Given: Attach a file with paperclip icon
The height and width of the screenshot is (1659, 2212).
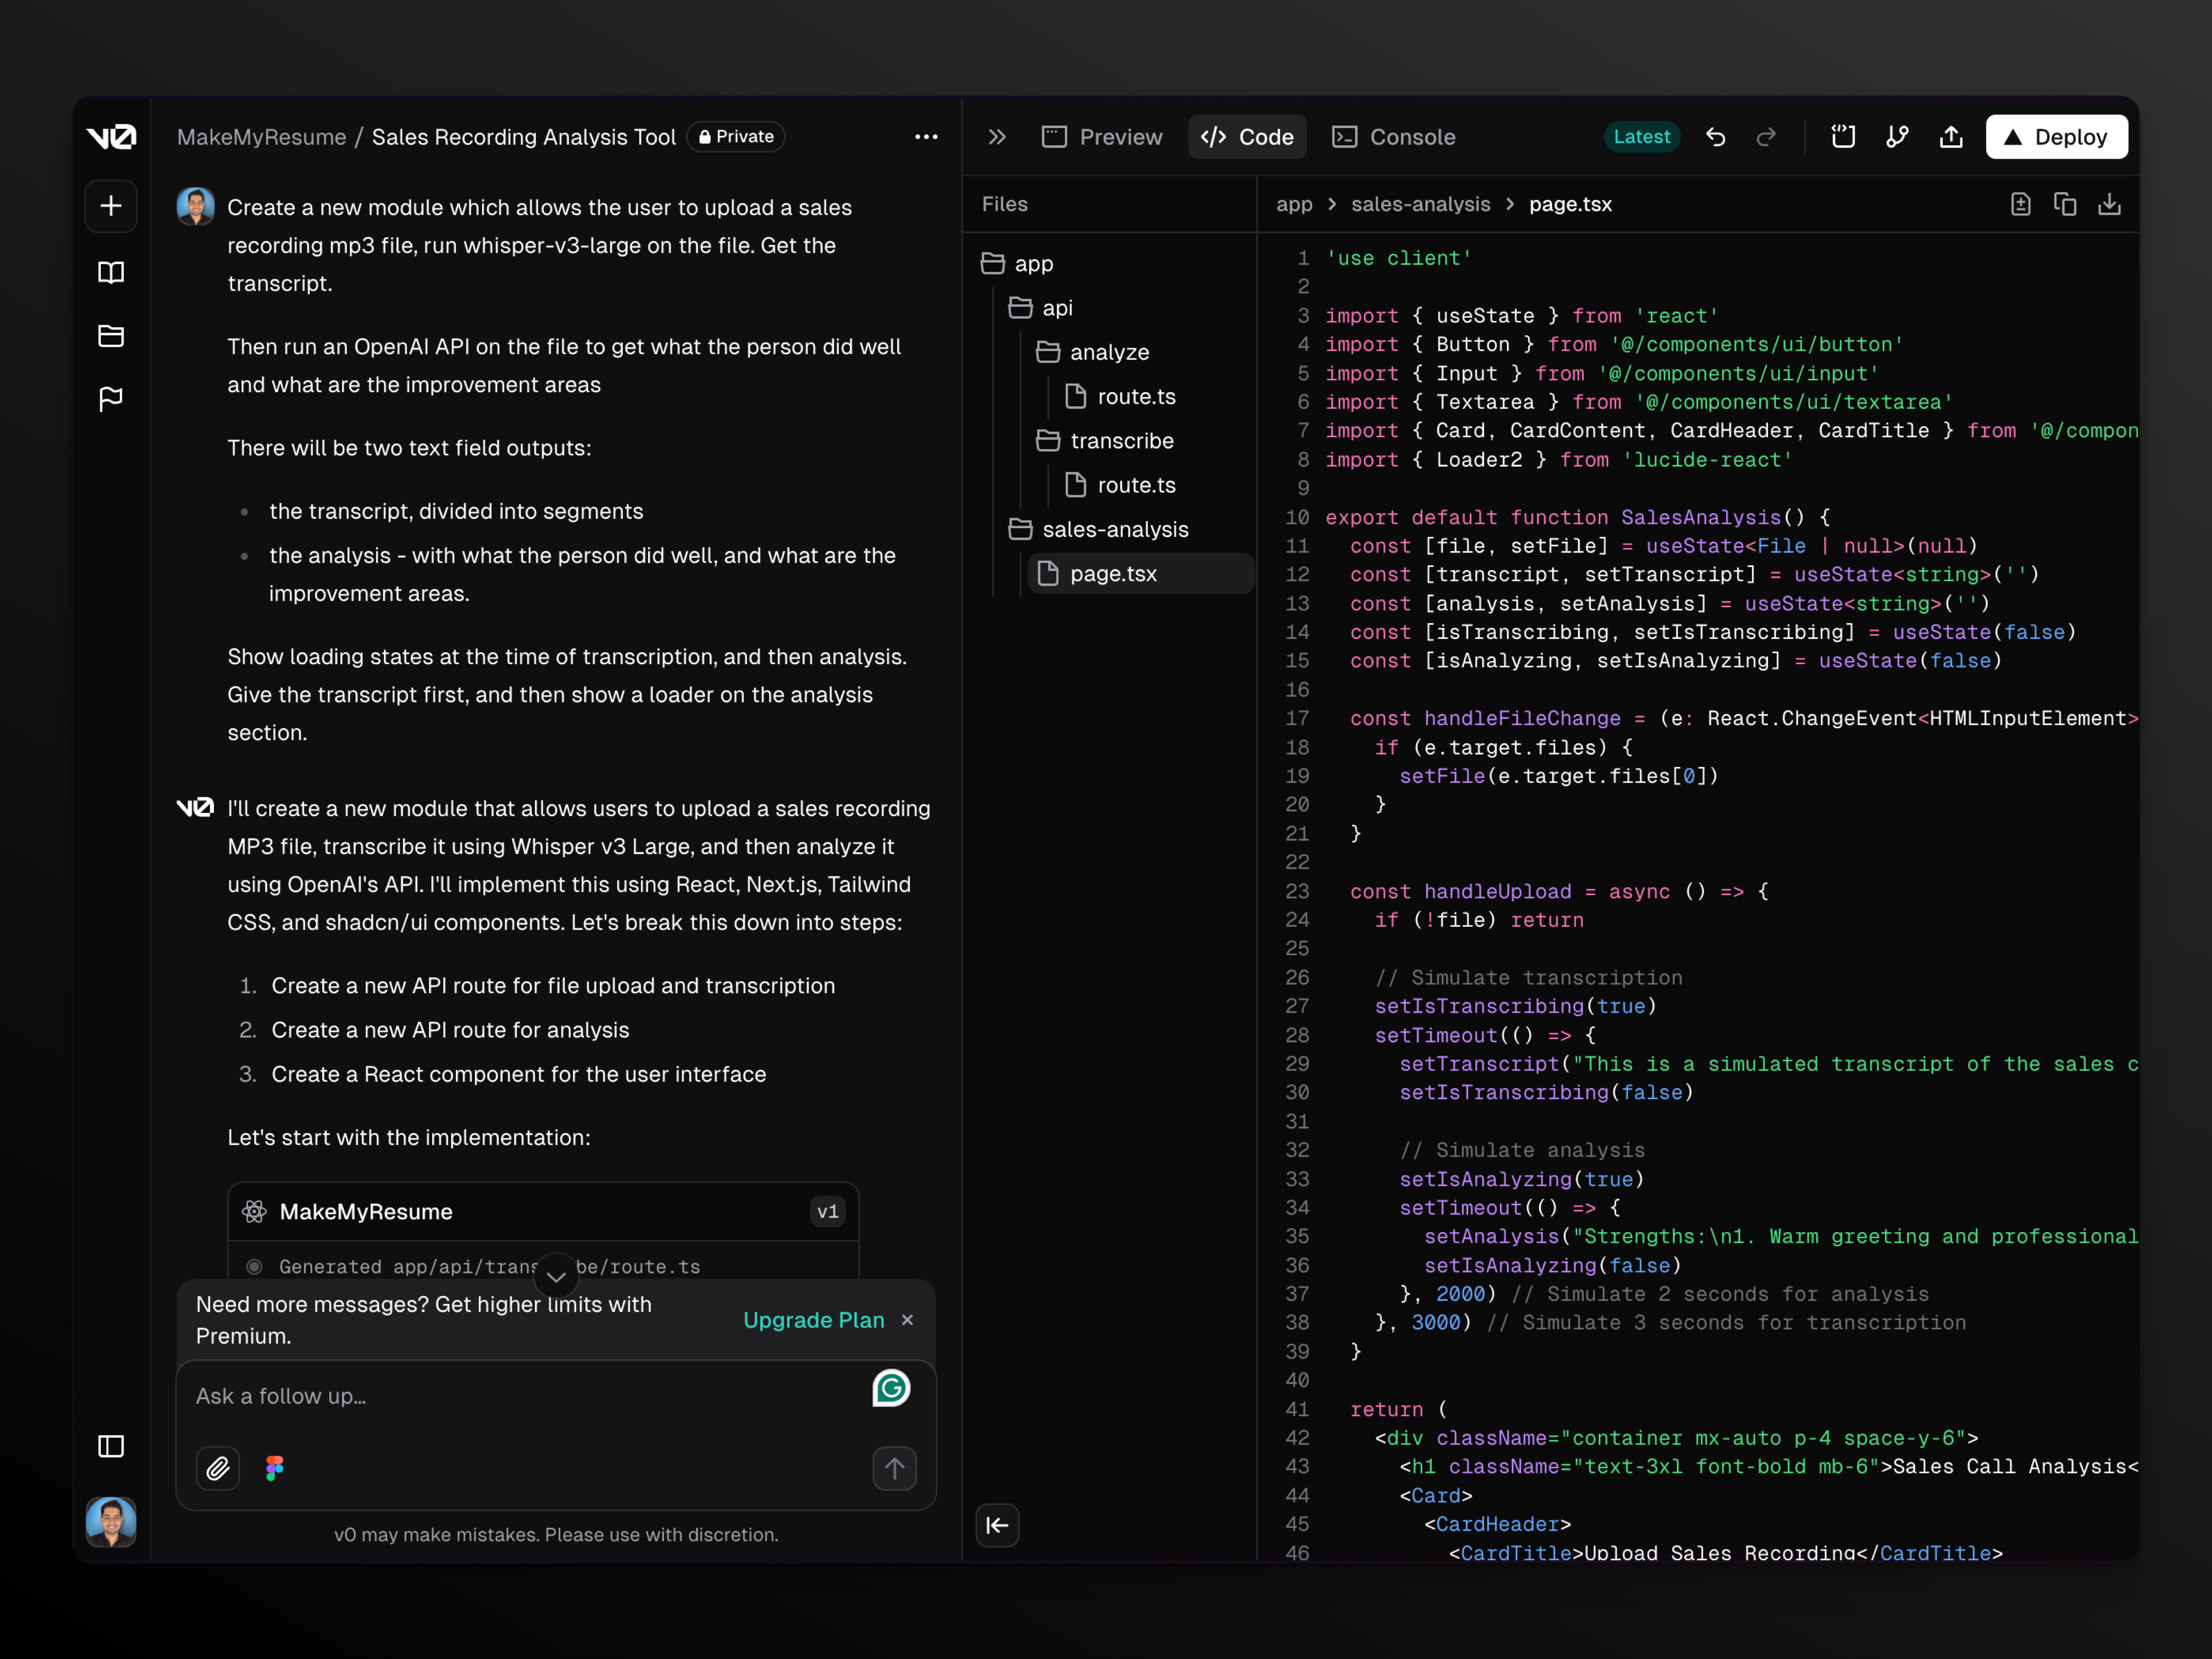Looking at the screenshot, I should (x=218, y=1468).
